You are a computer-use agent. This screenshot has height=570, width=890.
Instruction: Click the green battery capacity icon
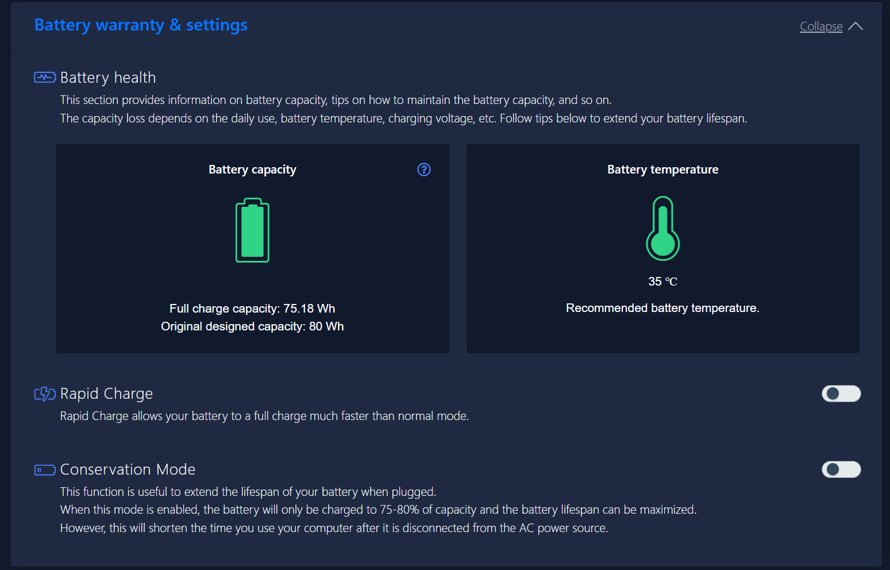coord(252,230)
